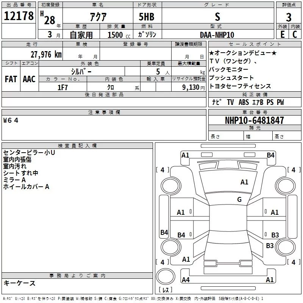Select the shift type FAT
Viewport: 303px width, 303px height.
pos(11,79)
